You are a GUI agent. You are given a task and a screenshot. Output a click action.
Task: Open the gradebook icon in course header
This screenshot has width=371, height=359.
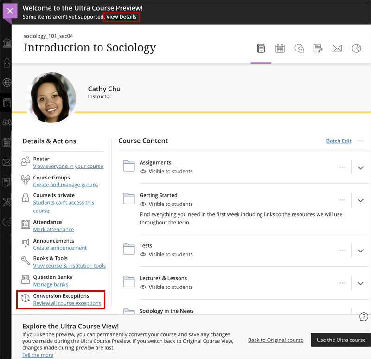coord(318,48)
